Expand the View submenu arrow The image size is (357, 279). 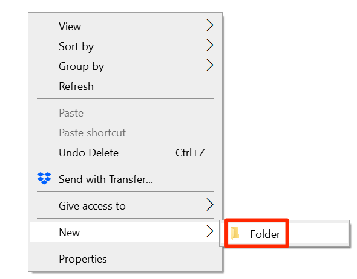(210, 25)
